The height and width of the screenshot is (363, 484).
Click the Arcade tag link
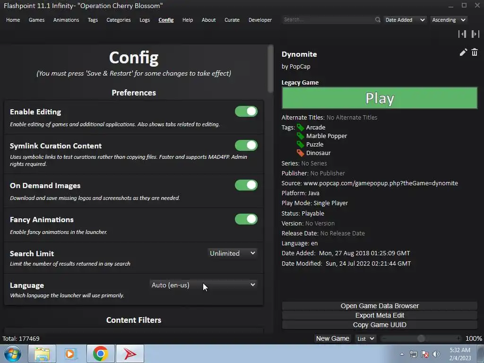point(315,128)
